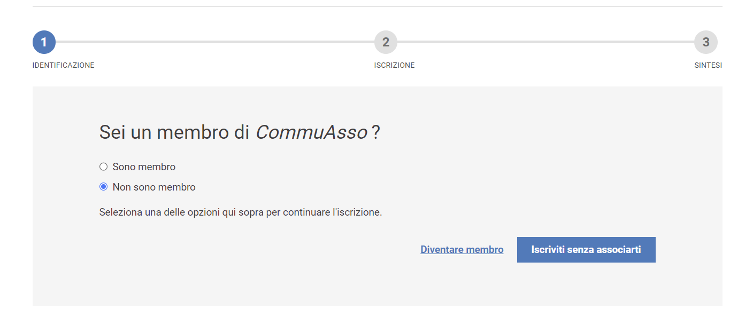Viewport: 753px width, 317px height.
Task: Click the "Seleziona una delle opzioni" helper text
Action: (241, 212)
